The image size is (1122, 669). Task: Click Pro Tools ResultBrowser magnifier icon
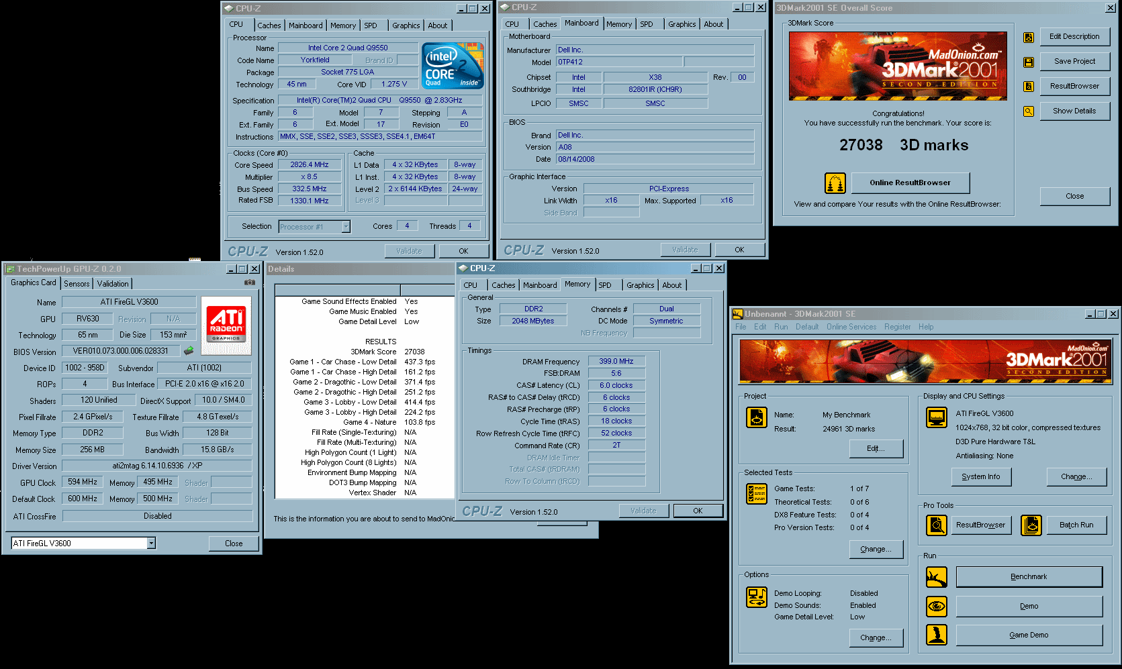936,525
